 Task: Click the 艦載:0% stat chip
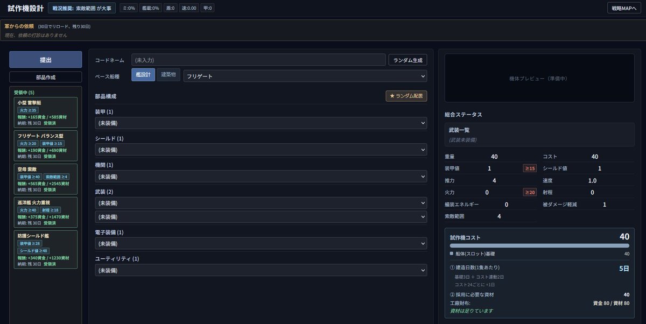pos(150,8)
